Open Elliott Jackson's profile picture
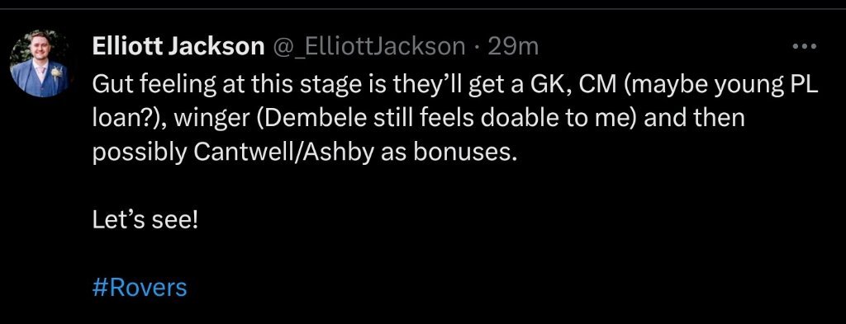Image resolution: width=846 pixels, height=324 pixels. coord(40,63)
